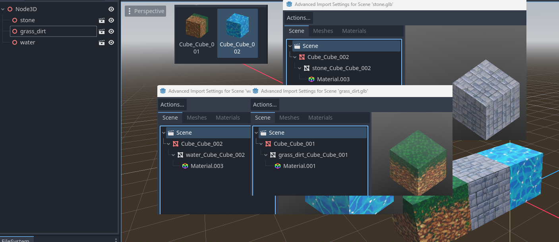The width and height of the screenshot is (559, 242).
Task: Select grass_dirt_Cube_Cube_001 mesh row
Action: click(x=313, y=155)
